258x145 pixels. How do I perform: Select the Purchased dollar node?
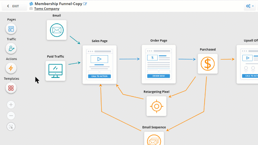click(x=208, y=64)
